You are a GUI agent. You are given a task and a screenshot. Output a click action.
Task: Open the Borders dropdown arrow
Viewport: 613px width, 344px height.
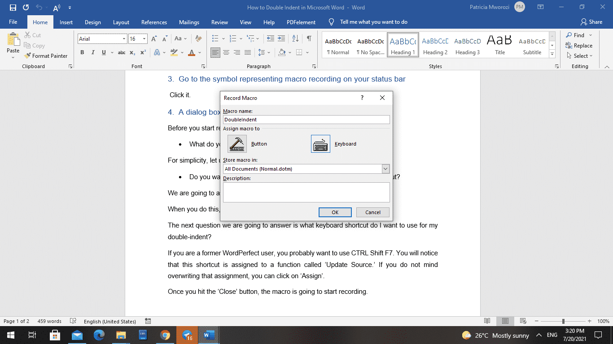coord(307,52)
